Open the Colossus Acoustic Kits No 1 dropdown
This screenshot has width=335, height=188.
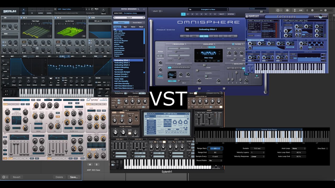pyautogui.click(x=266, y=21)
